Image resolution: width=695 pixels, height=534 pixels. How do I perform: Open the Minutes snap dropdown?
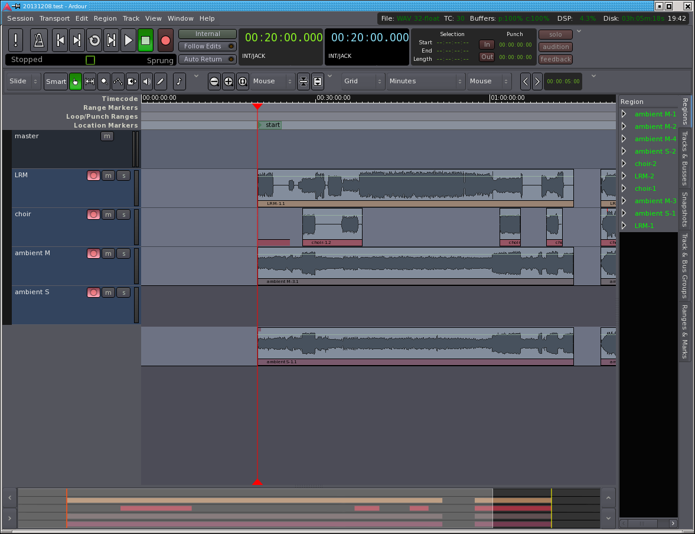click(426, 82)
